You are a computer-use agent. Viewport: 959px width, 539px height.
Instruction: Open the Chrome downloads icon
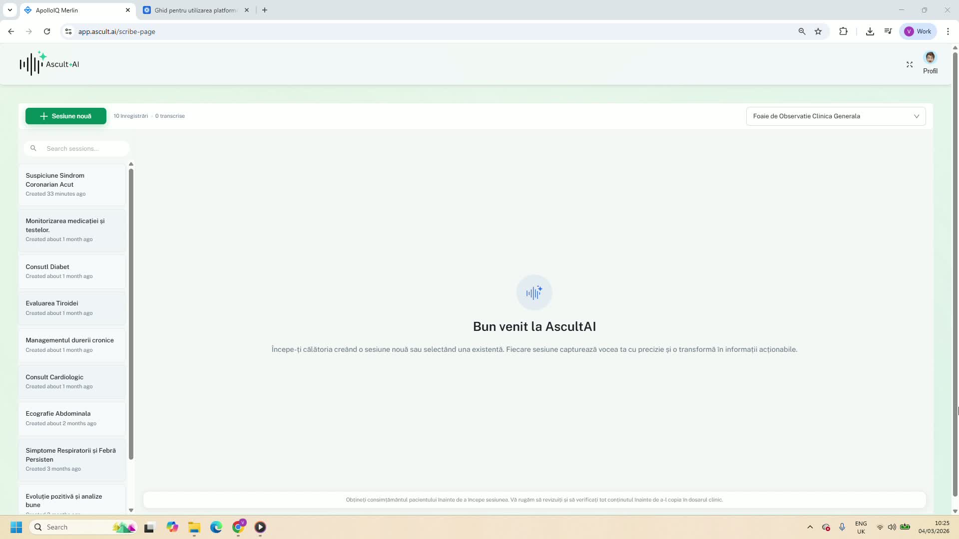tap(870, 31)
